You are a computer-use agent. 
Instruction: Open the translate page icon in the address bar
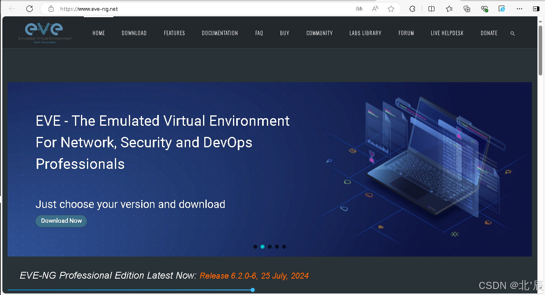click(x=359, y=8)
